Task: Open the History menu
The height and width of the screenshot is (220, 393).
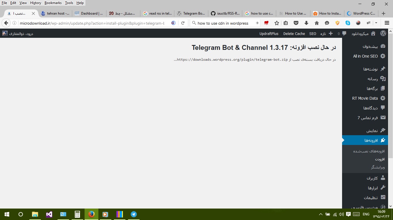Action: pyautogui.click(x=36, y=3)
